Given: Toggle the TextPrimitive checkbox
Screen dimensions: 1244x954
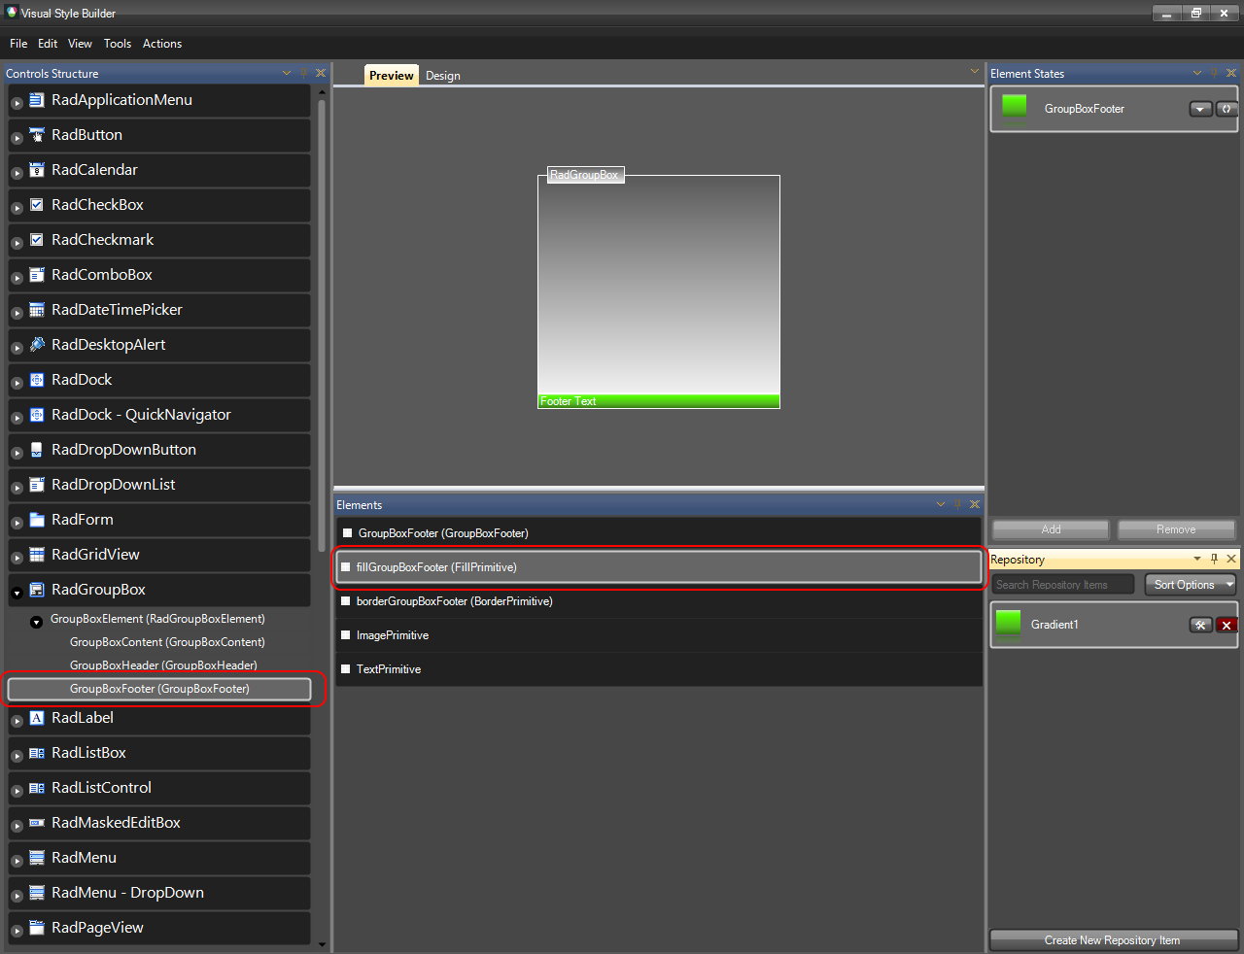Looking at the screenshot, I should [345, 669].
